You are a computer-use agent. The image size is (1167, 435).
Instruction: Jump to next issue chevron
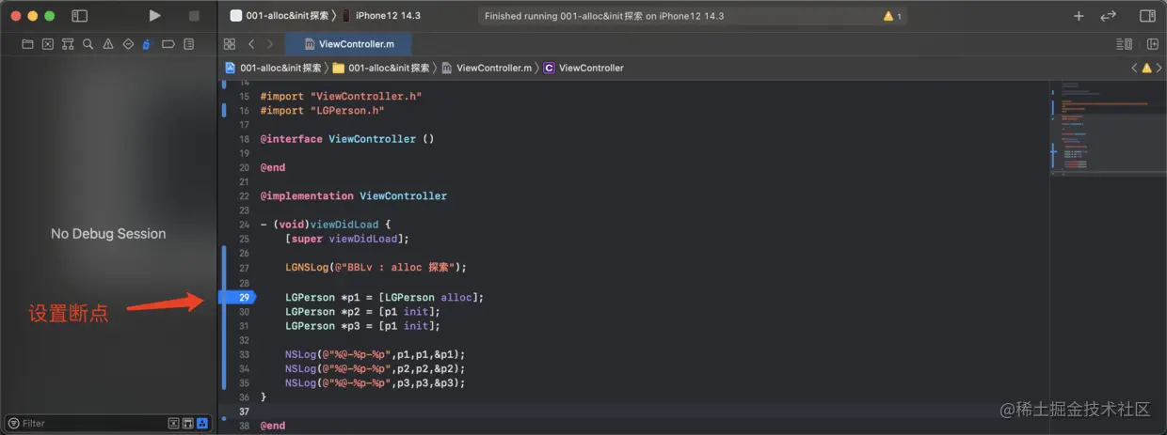tap(1159, 68)
